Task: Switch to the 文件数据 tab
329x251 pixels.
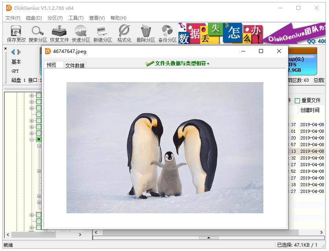Action: (x=75, y=65)
